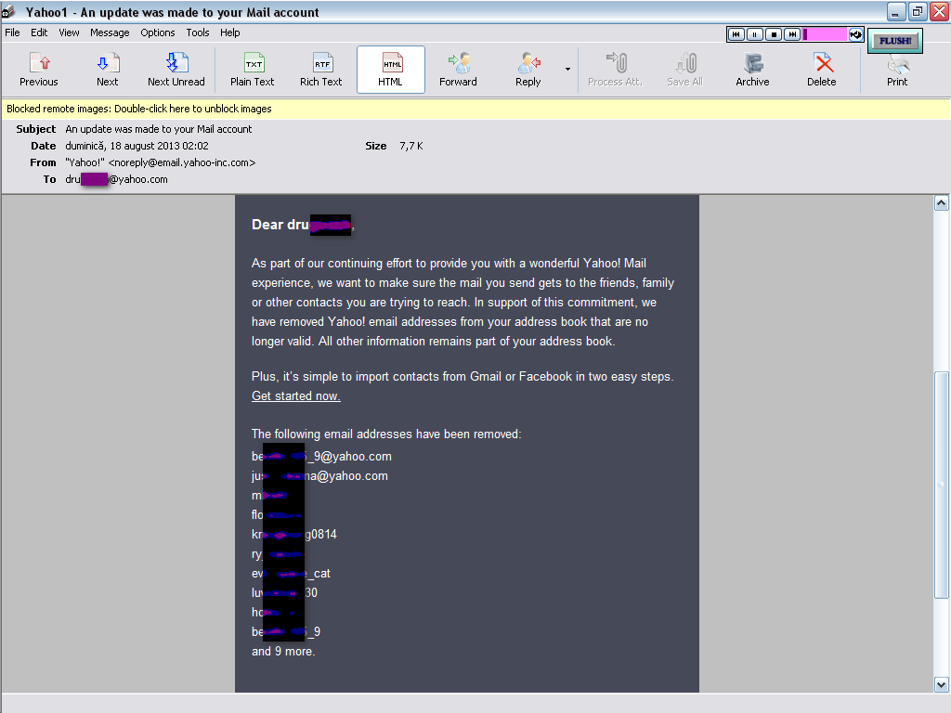This screenshot has height=713, width=951.
Task: Go to the Previous message
Action: [39, 70]
